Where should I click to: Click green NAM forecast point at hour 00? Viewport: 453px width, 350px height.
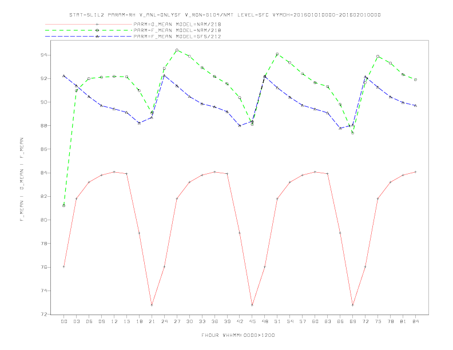[x=64, y=206]
